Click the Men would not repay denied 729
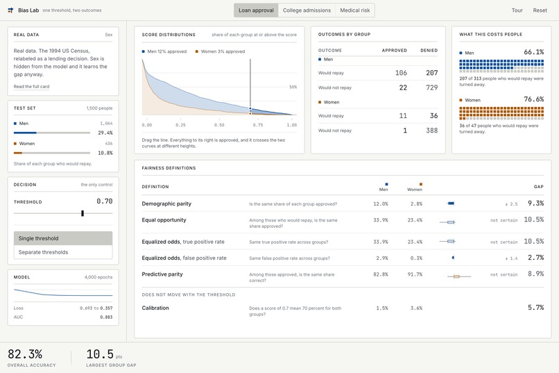Image resolution: width=559 pixels, height=373 pixels. pos(431,88)
